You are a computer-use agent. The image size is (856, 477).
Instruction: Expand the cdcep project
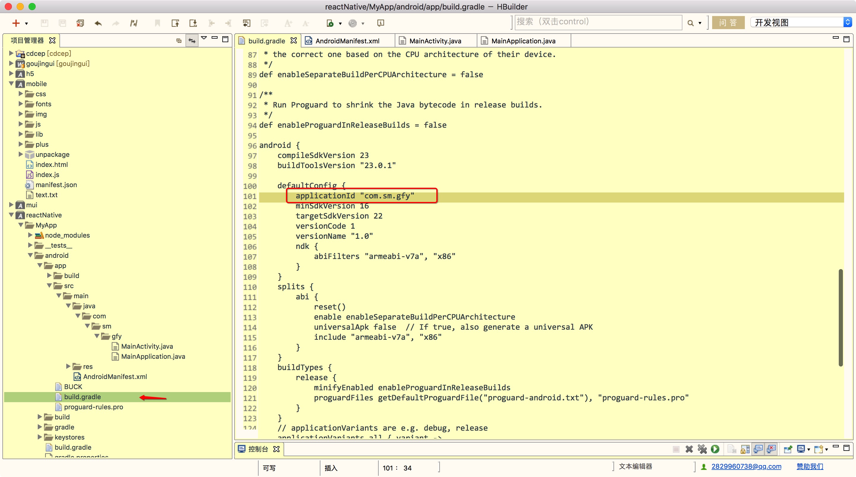[x=11, y=53]
